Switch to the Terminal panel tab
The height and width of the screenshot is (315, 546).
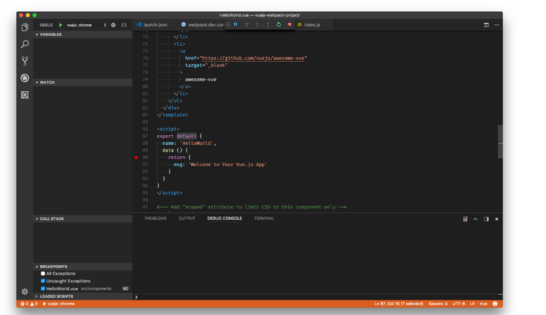pos(264,218)
